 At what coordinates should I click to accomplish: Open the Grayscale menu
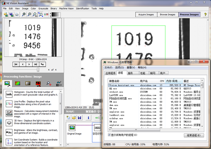(43, 8)
